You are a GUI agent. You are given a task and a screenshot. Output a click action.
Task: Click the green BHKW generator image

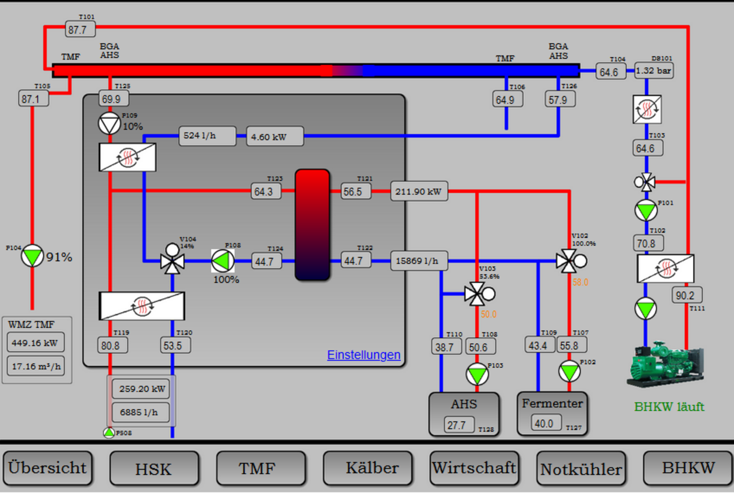[665, 364]
